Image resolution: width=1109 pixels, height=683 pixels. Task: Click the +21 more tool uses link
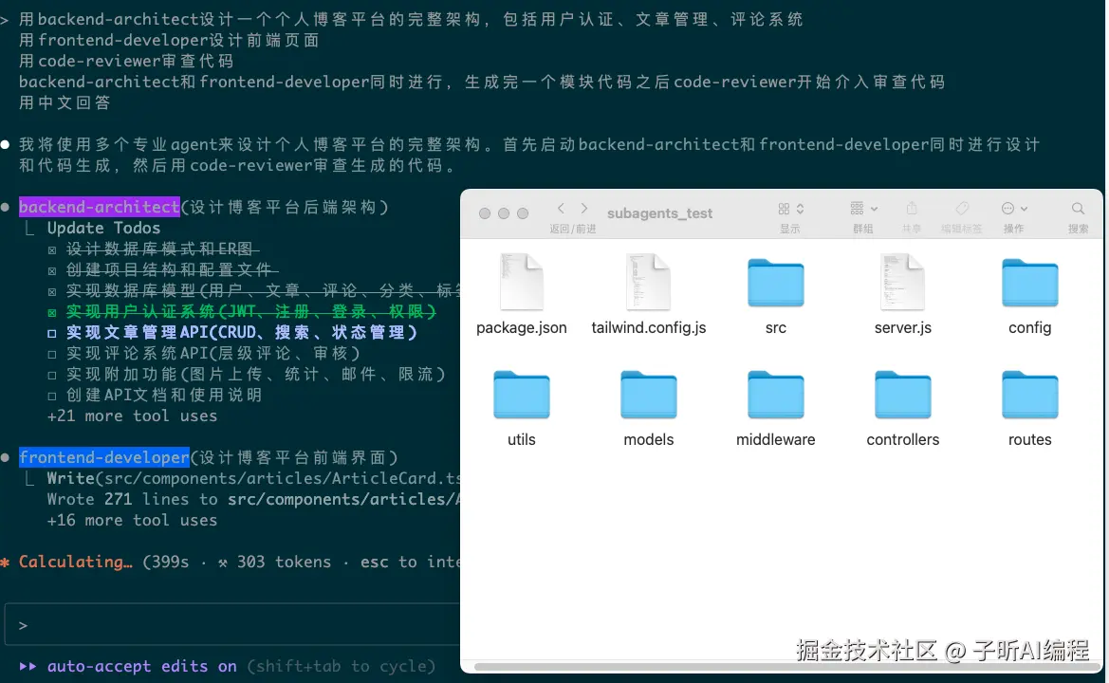(132, 415)
